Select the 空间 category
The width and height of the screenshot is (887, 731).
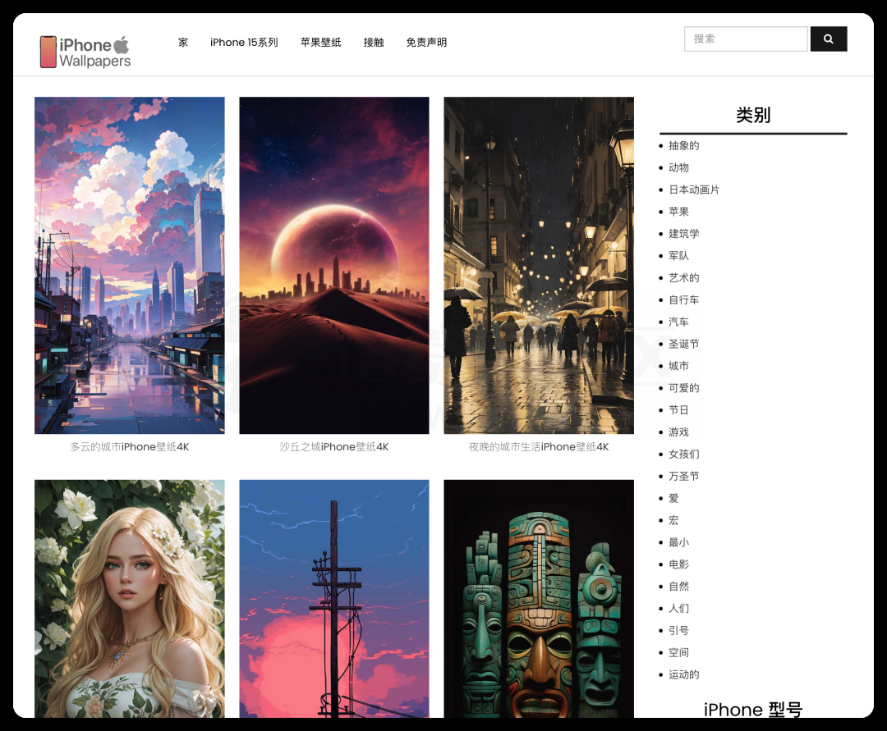click(679, 652)
